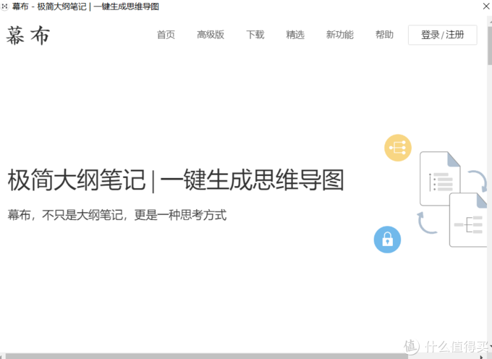Viewport: 492px width, 359px height.
Task: Click the blue lock circle icon
Action: pos(387,240)
